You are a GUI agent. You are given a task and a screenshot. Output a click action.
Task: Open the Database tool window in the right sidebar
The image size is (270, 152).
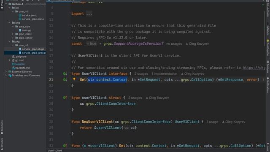point(268,67)
